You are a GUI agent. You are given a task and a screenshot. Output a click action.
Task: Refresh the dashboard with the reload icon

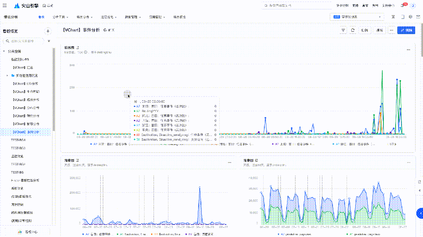[x=352, y=30]
